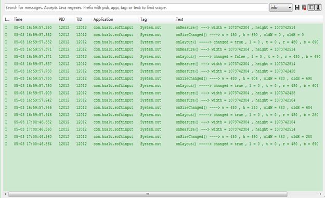Select onMeasure message in 16:59:57.250 row
Screen dimensions: 325x198
coord(236,28)
